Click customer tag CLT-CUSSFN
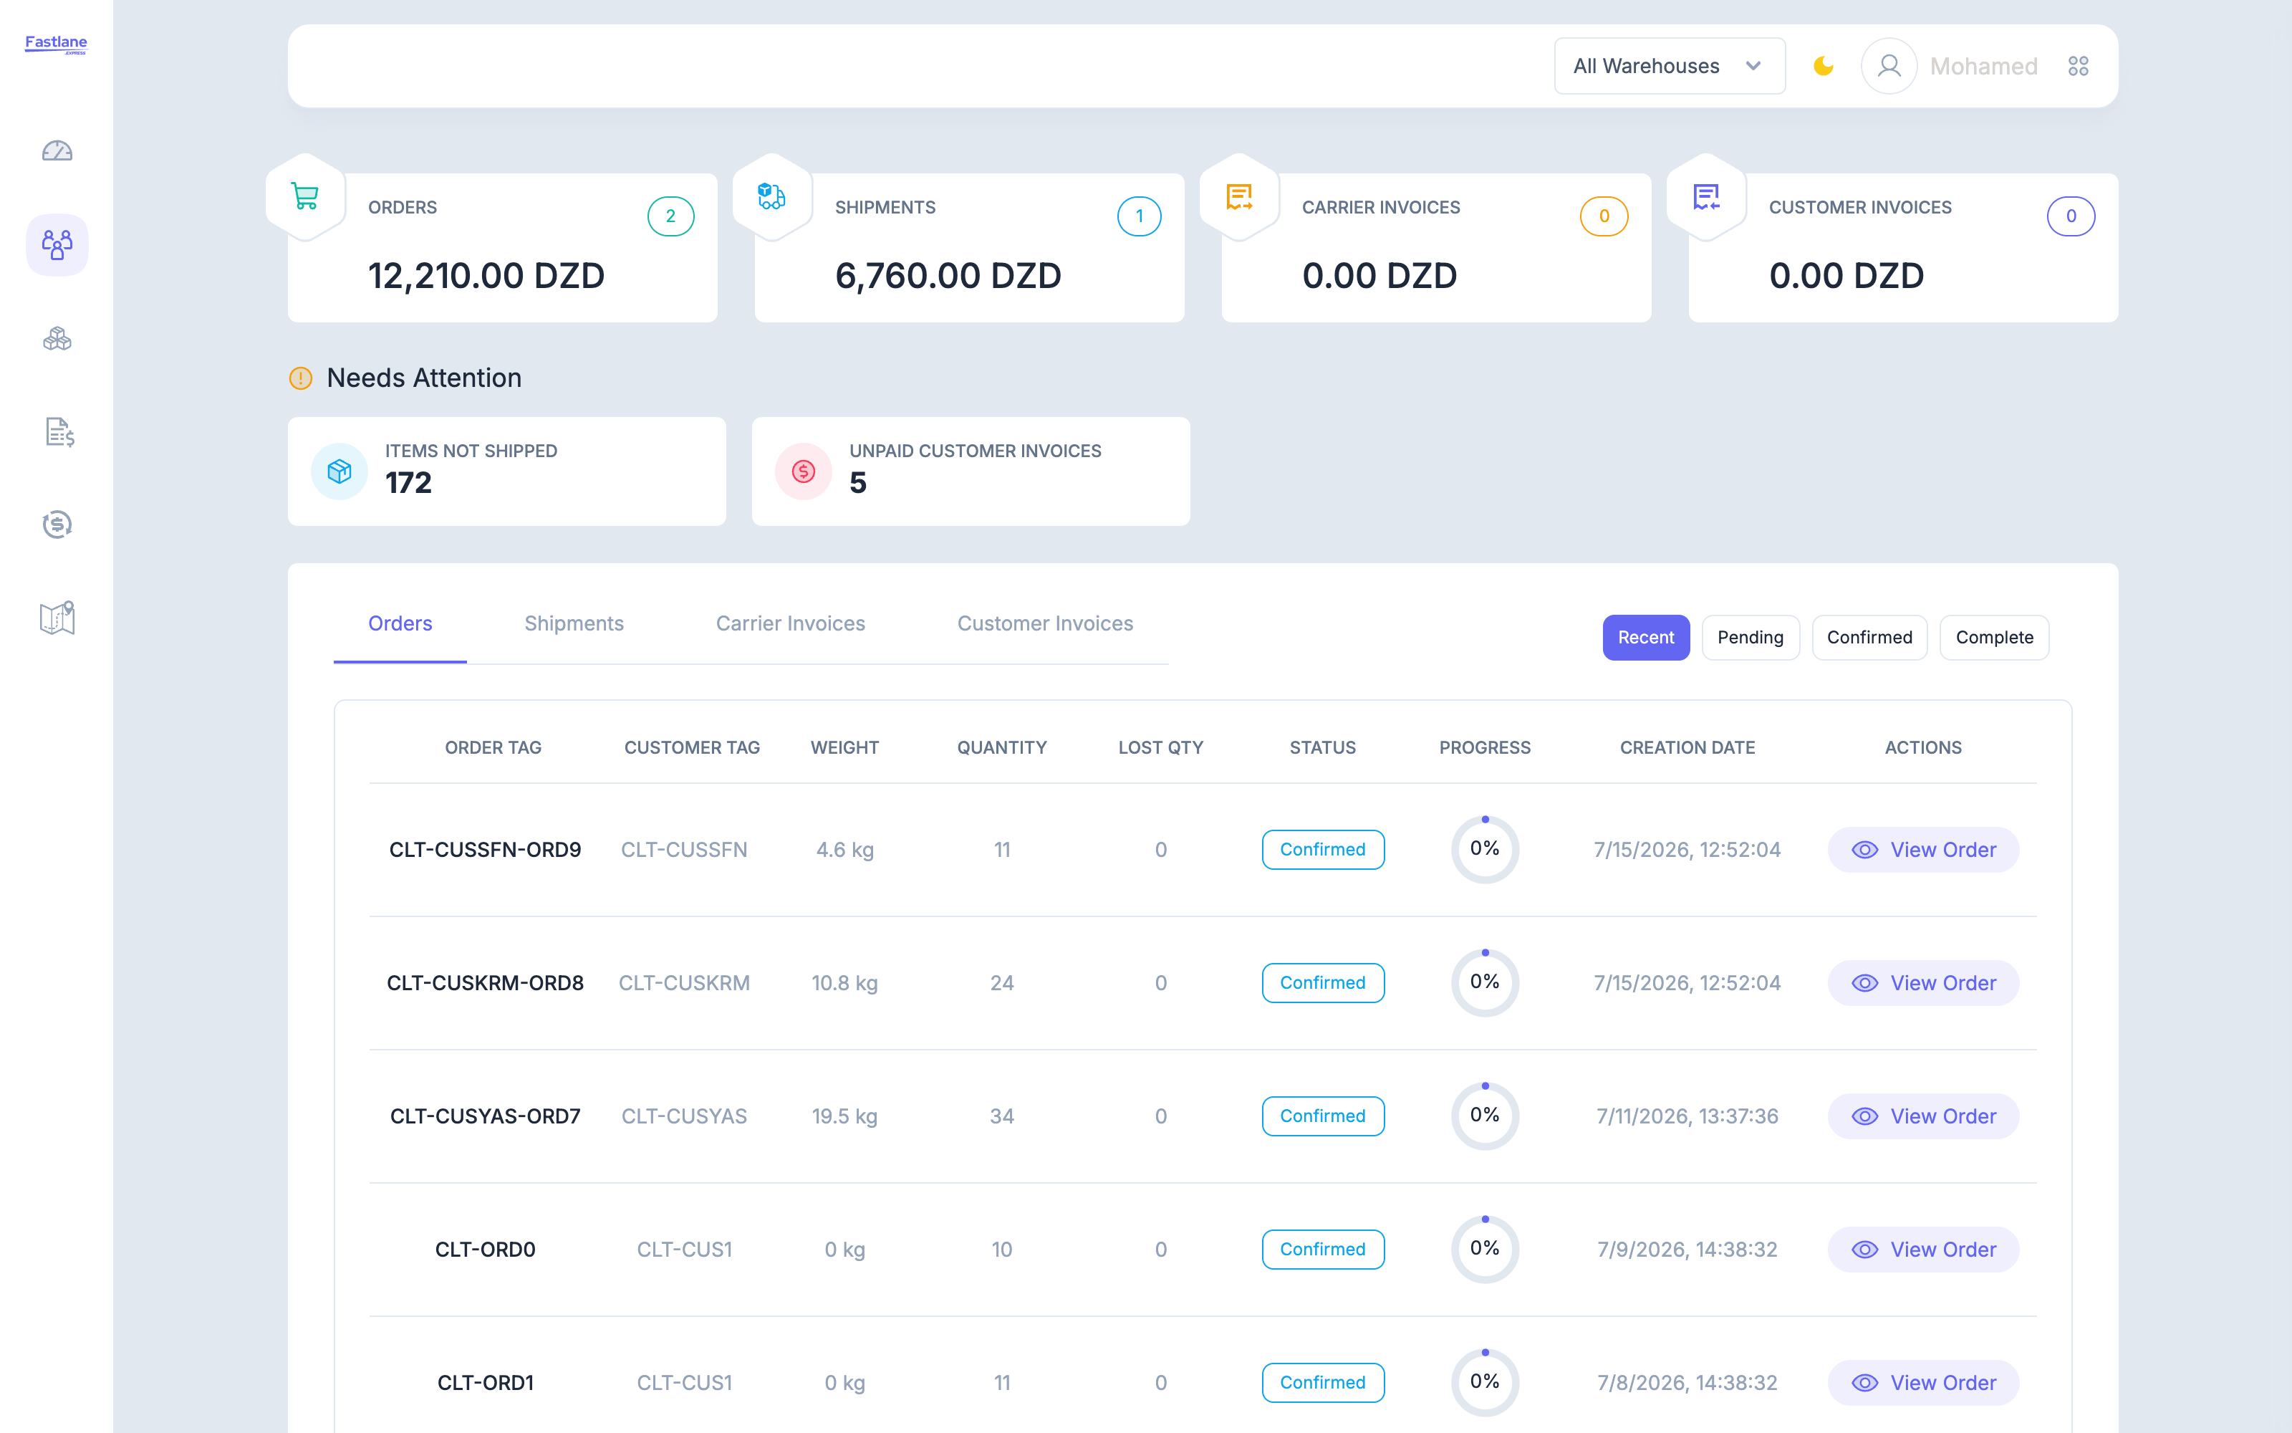The height and width of the screenshot is (1433, 2292). tap(684, 850)
